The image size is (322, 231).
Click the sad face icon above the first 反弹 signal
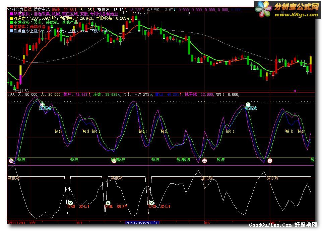(70, 203)
